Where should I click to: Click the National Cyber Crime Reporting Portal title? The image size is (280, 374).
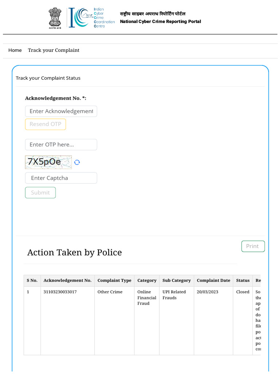click(x=160, y=22)
